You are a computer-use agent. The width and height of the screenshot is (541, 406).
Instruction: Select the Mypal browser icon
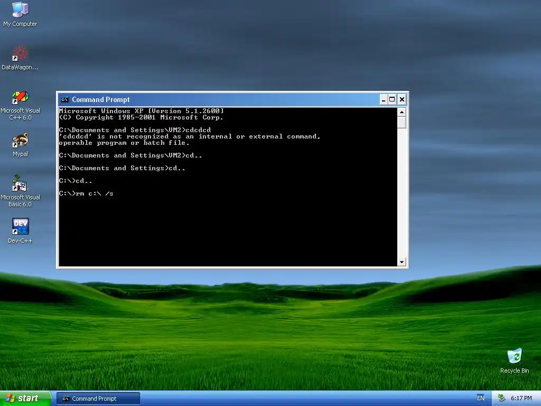tap(20, 144)
